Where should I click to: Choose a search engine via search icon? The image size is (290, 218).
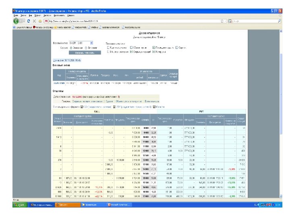[x=230, y=21]
